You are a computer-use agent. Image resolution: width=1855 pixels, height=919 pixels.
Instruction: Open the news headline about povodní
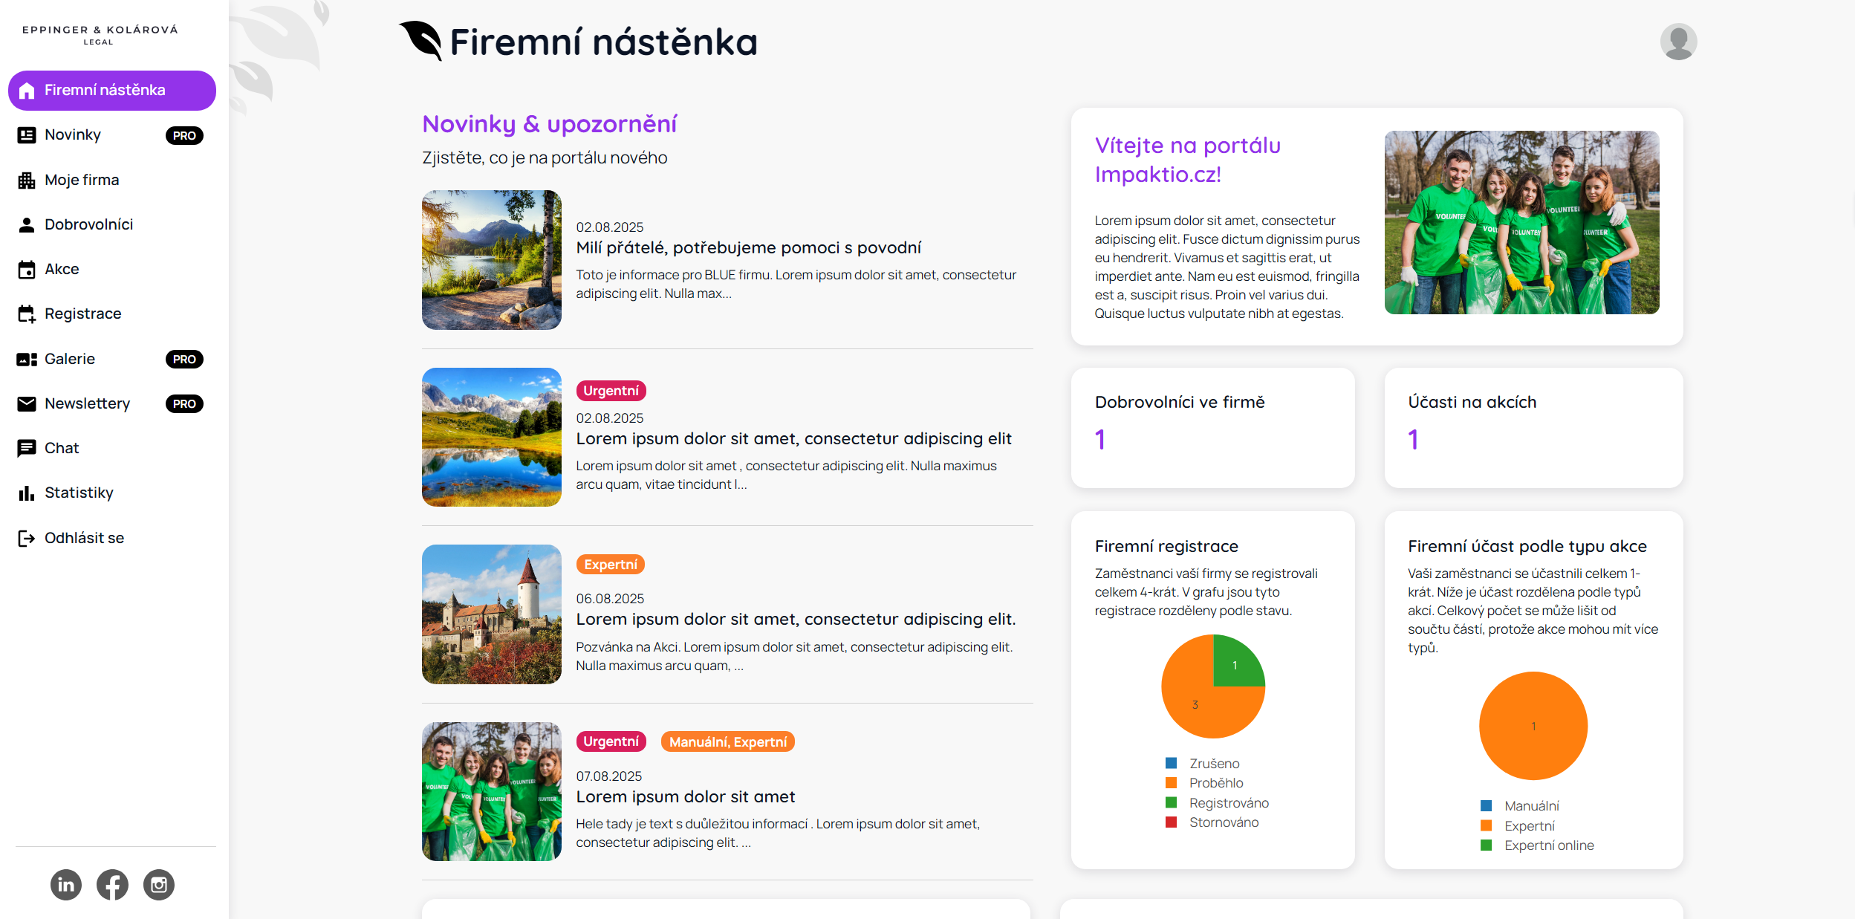[x=748, y=247]
